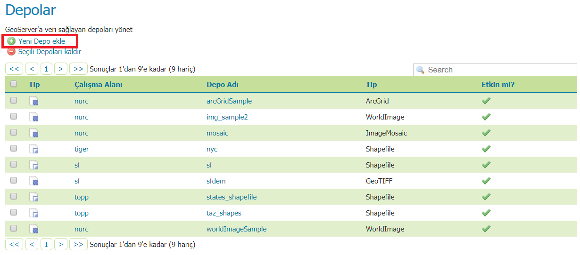Go to next page with bottom > button
The width and height of the screenshot is (580, 255).
point(61,245)
